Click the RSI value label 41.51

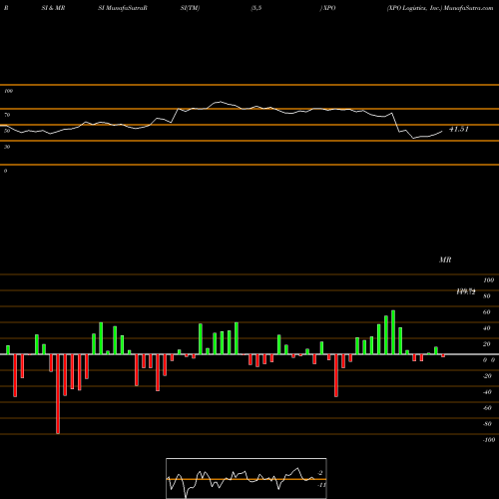coord(459,129)
